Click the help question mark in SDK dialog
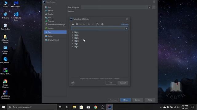This screenshot has height=110, width=197. pos(73,83)
